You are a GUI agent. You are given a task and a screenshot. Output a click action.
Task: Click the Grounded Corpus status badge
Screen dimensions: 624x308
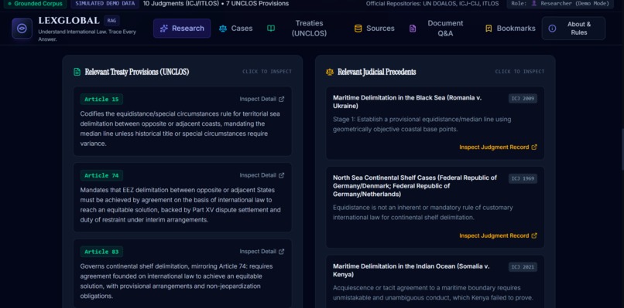click(36, 4)
